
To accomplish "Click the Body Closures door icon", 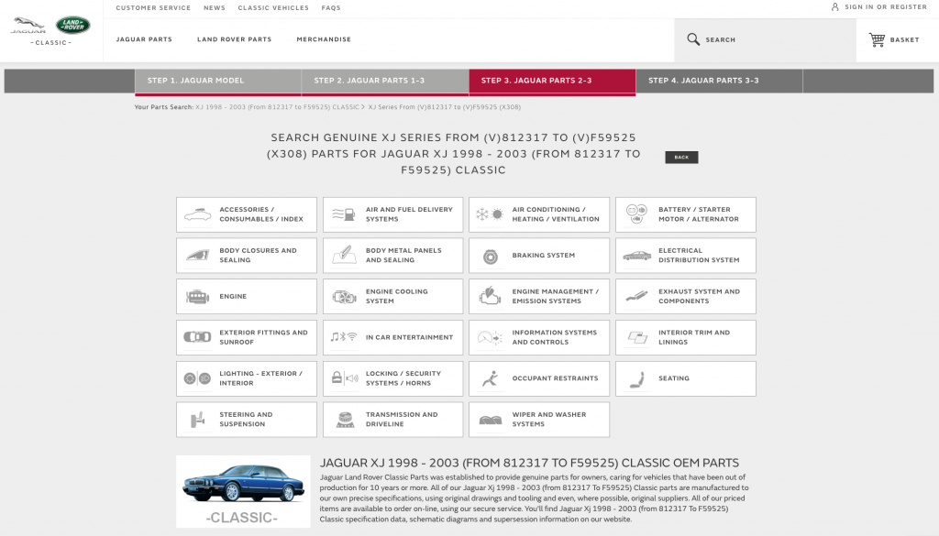I will pyautogui.click(x=198, y=256).
